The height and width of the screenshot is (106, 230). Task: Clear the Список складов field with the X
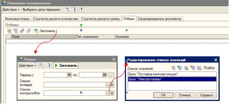pyautogui.click(x=112, y=85)
